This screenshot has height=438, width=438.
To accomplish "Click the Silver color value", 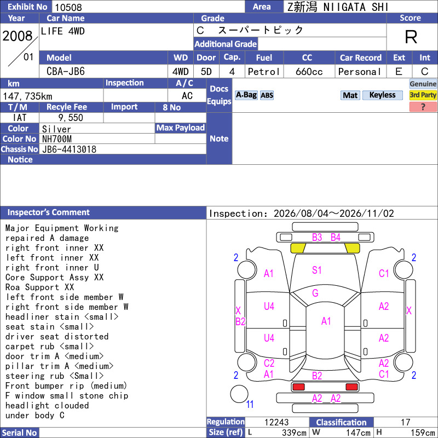I will (x=56, y=129).
